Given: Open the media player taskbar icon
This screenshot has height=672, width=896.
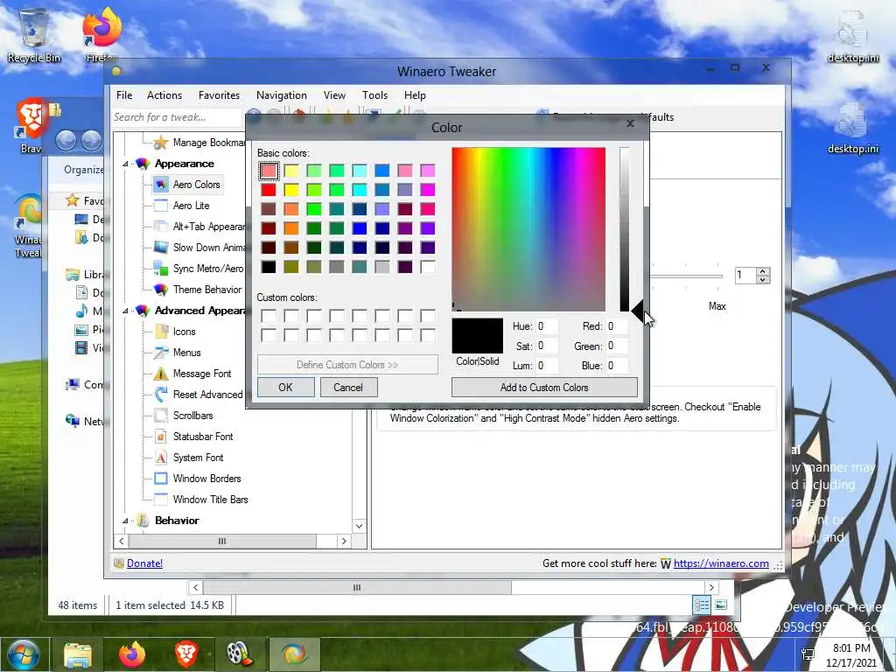Looking at the screenshot, I should (240, 654).
